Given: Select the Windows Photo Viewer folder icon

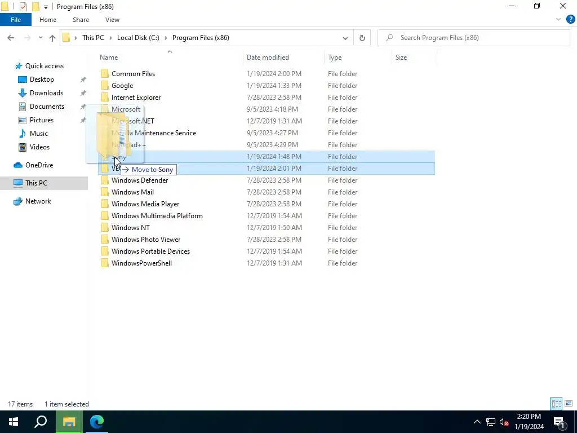Looking at the screenshot, I should pos(105,240).
